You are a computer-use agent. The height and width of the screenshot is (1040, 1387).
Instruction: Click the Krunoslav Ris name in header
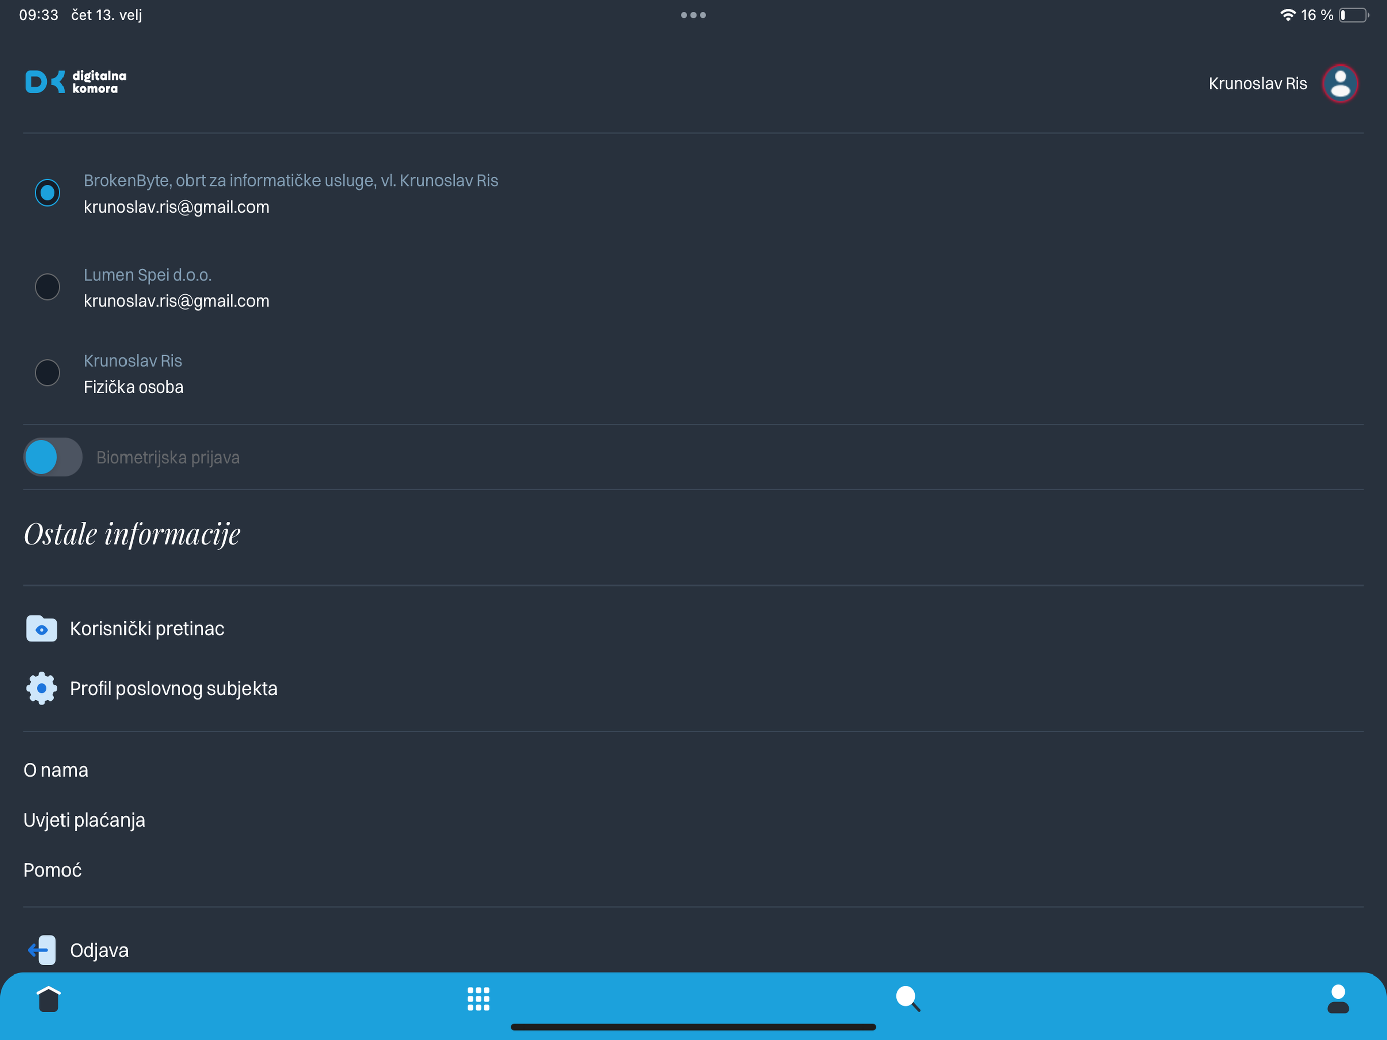point(1257,83)
